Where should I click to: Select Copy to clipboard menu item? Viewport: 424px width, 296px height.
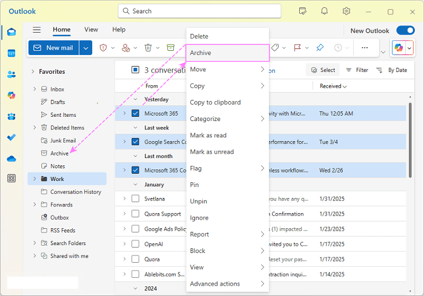[227, 102]
